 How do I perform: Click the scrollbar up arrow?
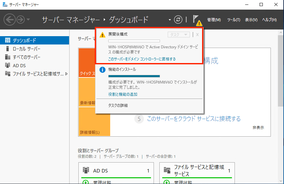tap(281, 32)
